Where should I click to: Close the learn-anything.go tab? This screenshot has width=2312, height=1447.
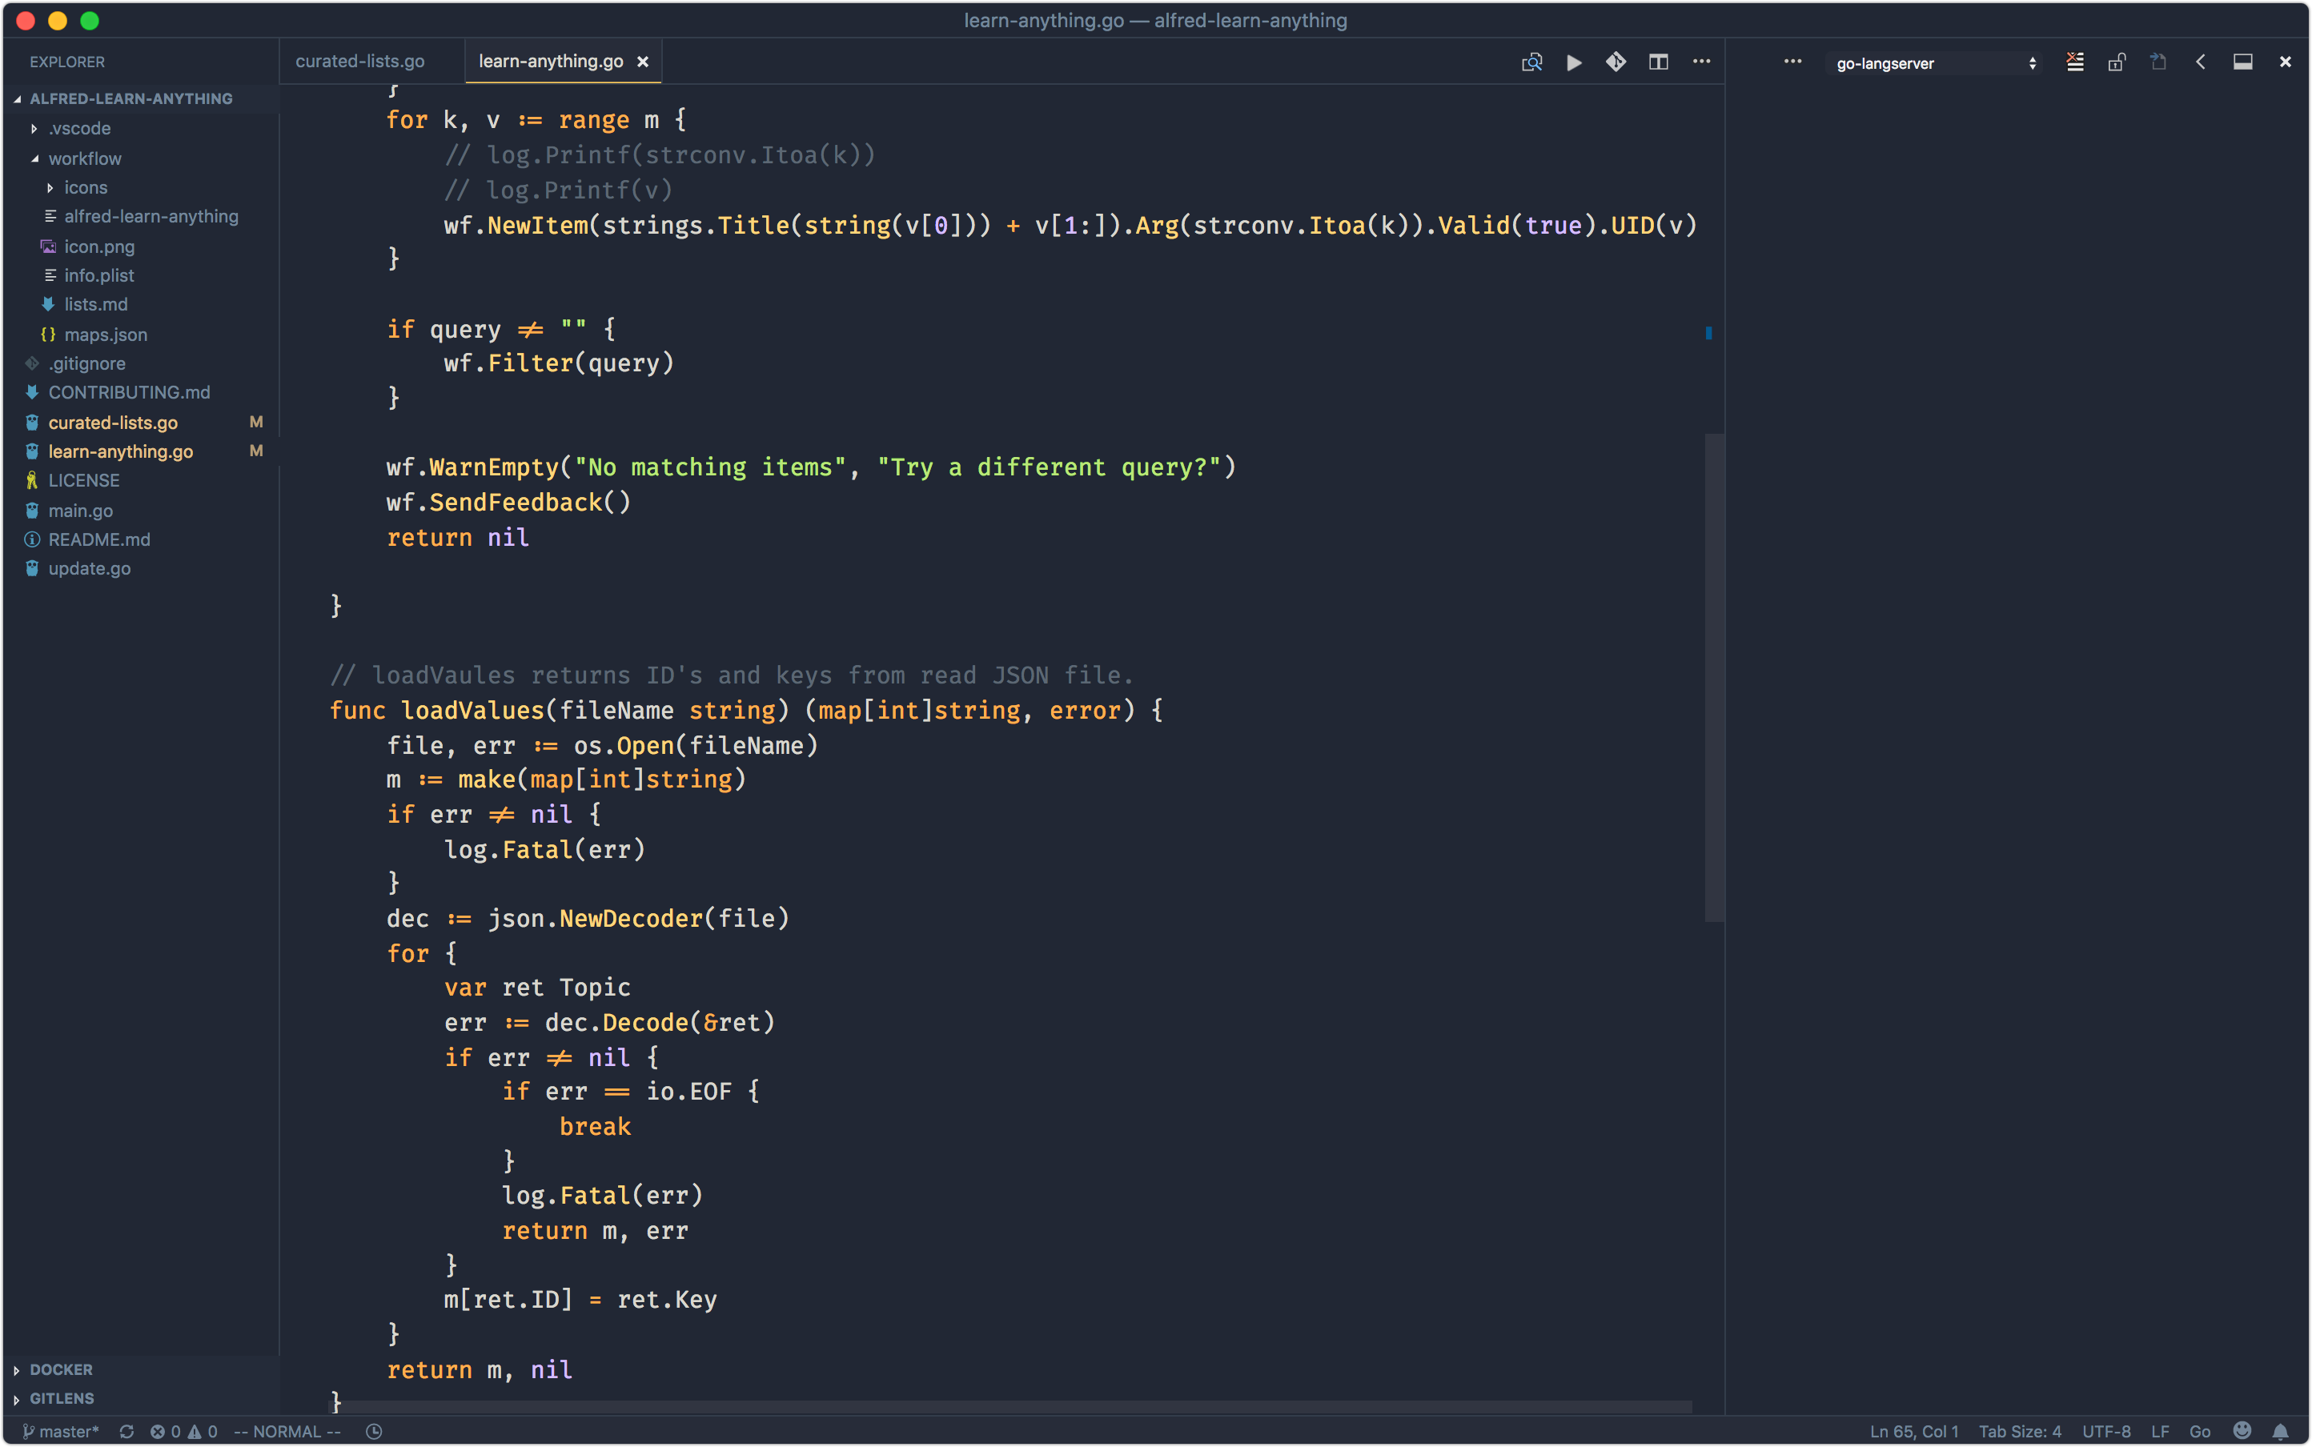[644, 62]
